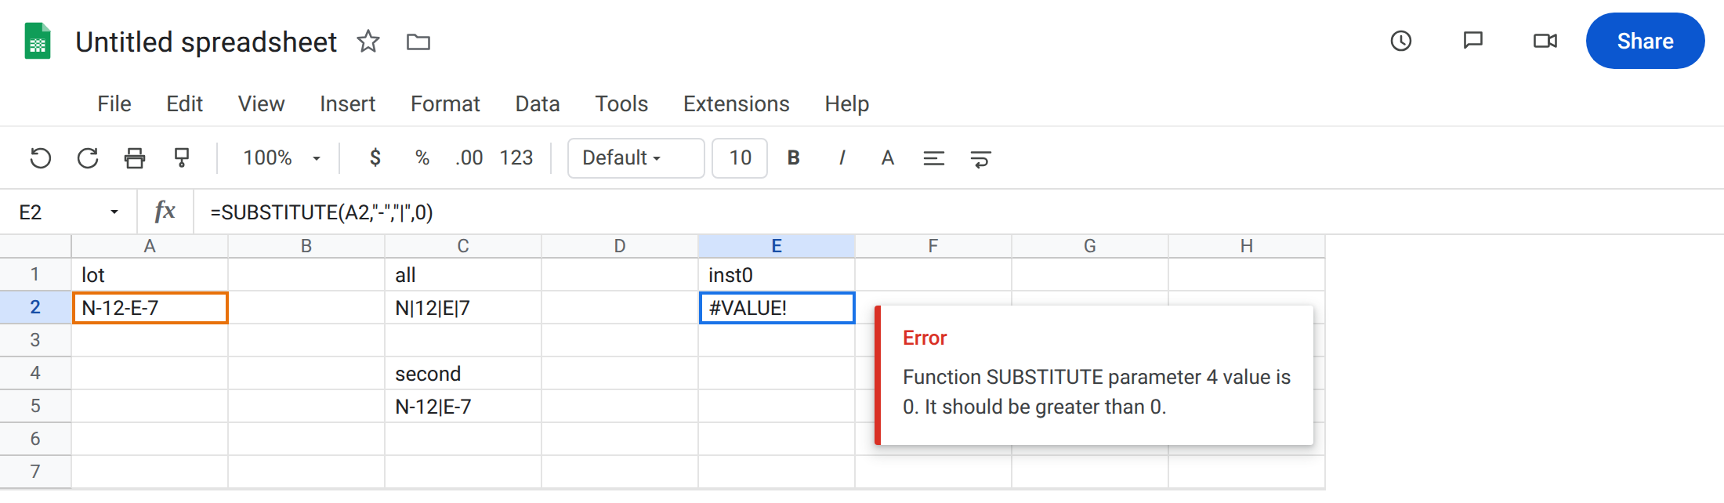Open the Help menu
This screenshot has height=503, width=1724.
point(846,103)
